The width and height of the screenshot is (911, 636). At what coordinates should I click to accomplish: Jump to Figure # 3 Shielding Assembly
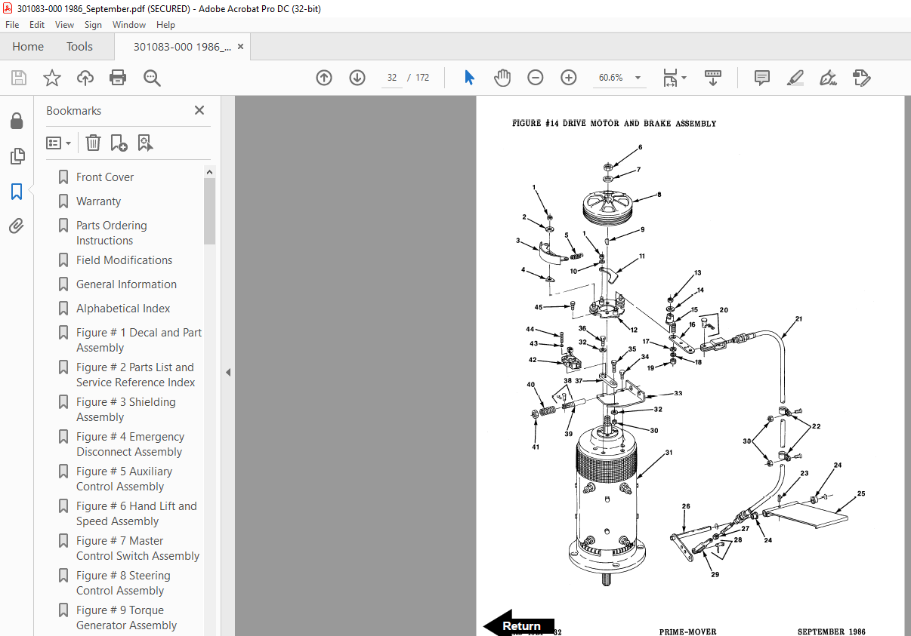126,410
